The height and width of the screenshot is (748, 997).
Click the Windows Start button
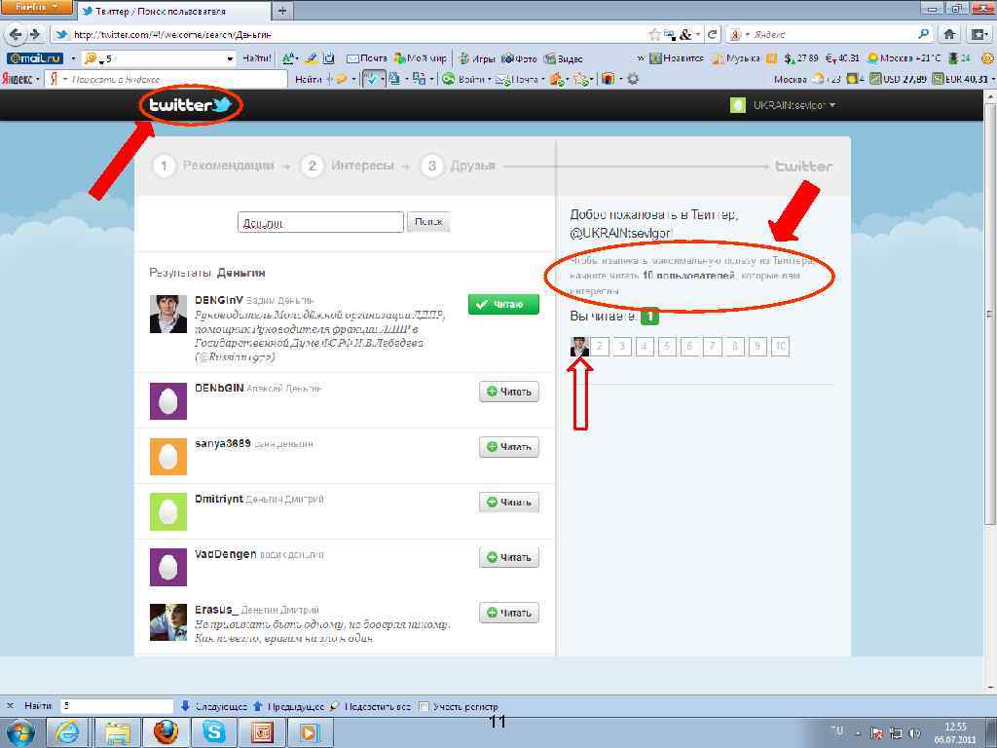point(19,732)
